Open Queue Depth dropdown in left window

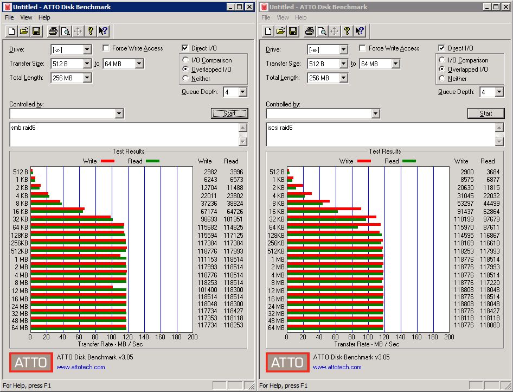point(242,92)
